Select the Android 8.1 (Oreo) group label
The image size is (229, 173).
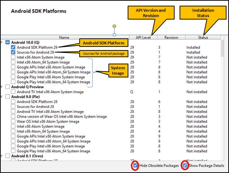pos(27,156)
